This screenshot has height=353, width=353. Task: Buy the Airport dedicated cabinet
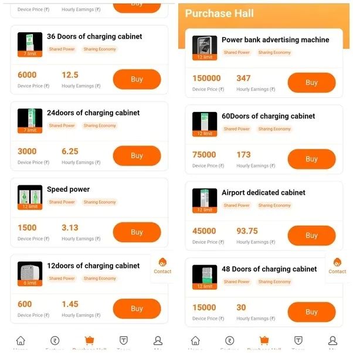coord(311,236)
